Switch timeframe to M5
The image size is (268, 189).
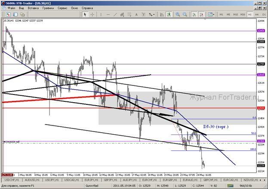[228, 15]
